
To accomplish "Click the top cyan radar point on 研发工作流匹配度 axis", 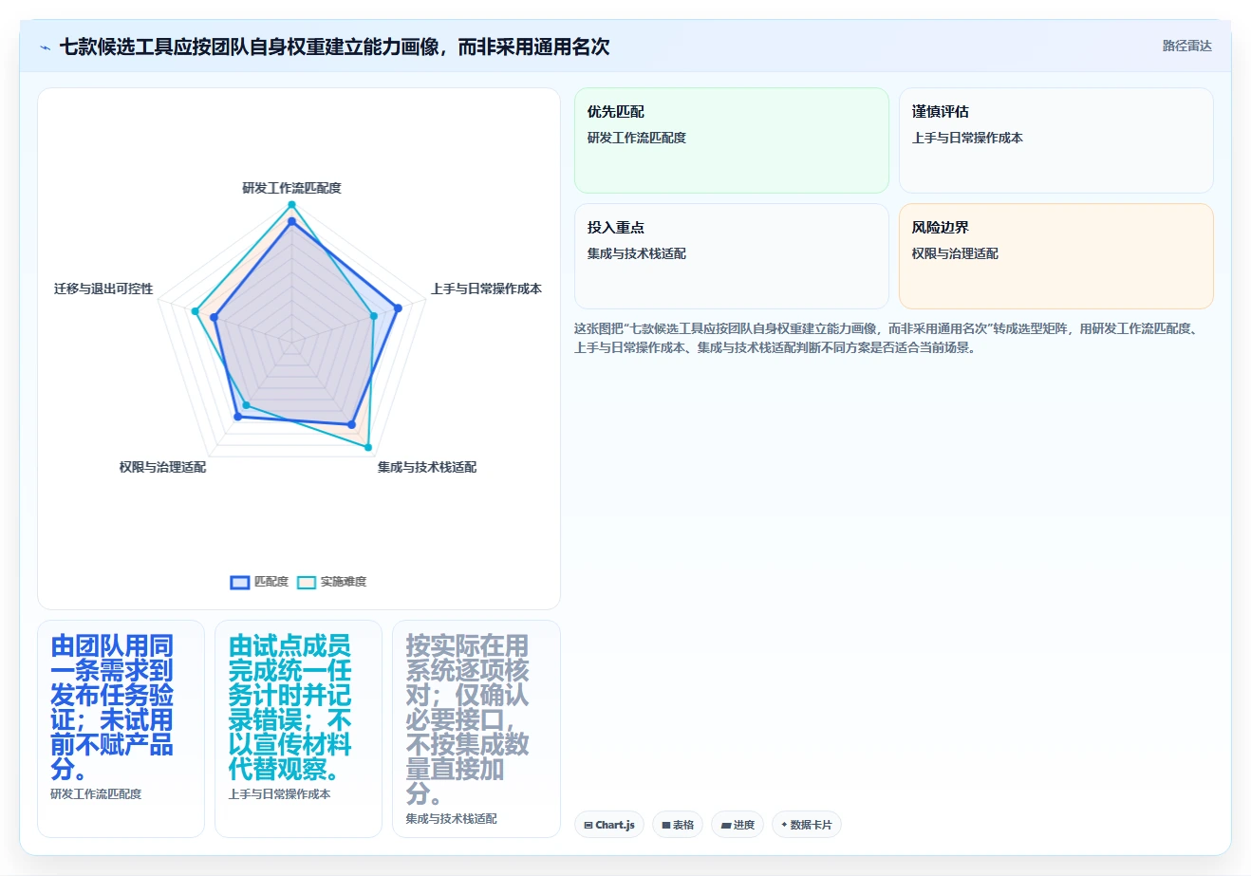I will tap(291, 205).
